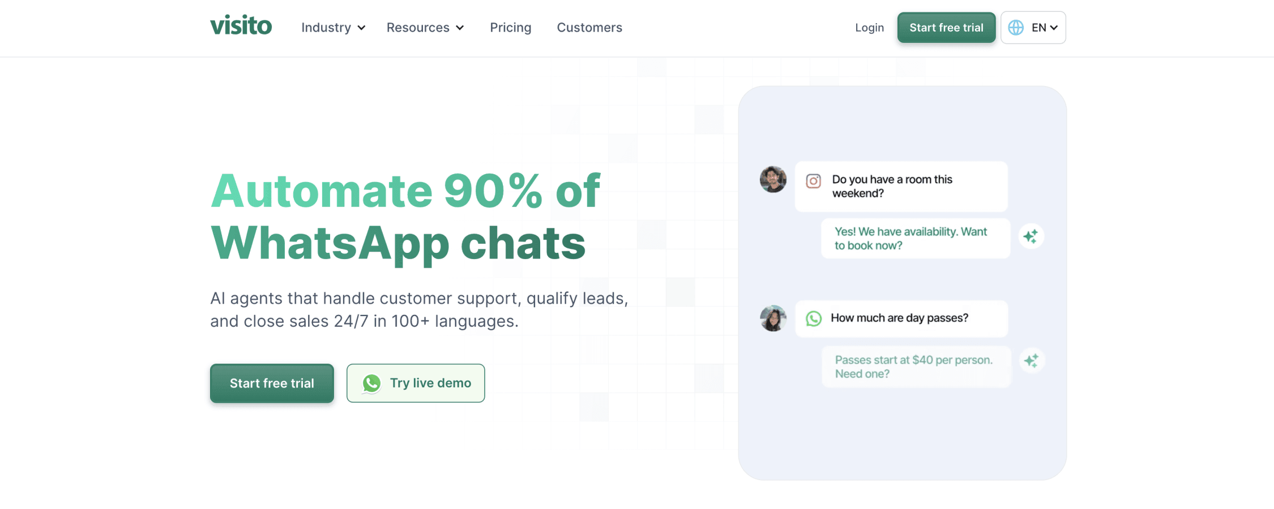Click the globe language icon
Viewport: 1274px width, 509px height.
(x=1016, y=28)
